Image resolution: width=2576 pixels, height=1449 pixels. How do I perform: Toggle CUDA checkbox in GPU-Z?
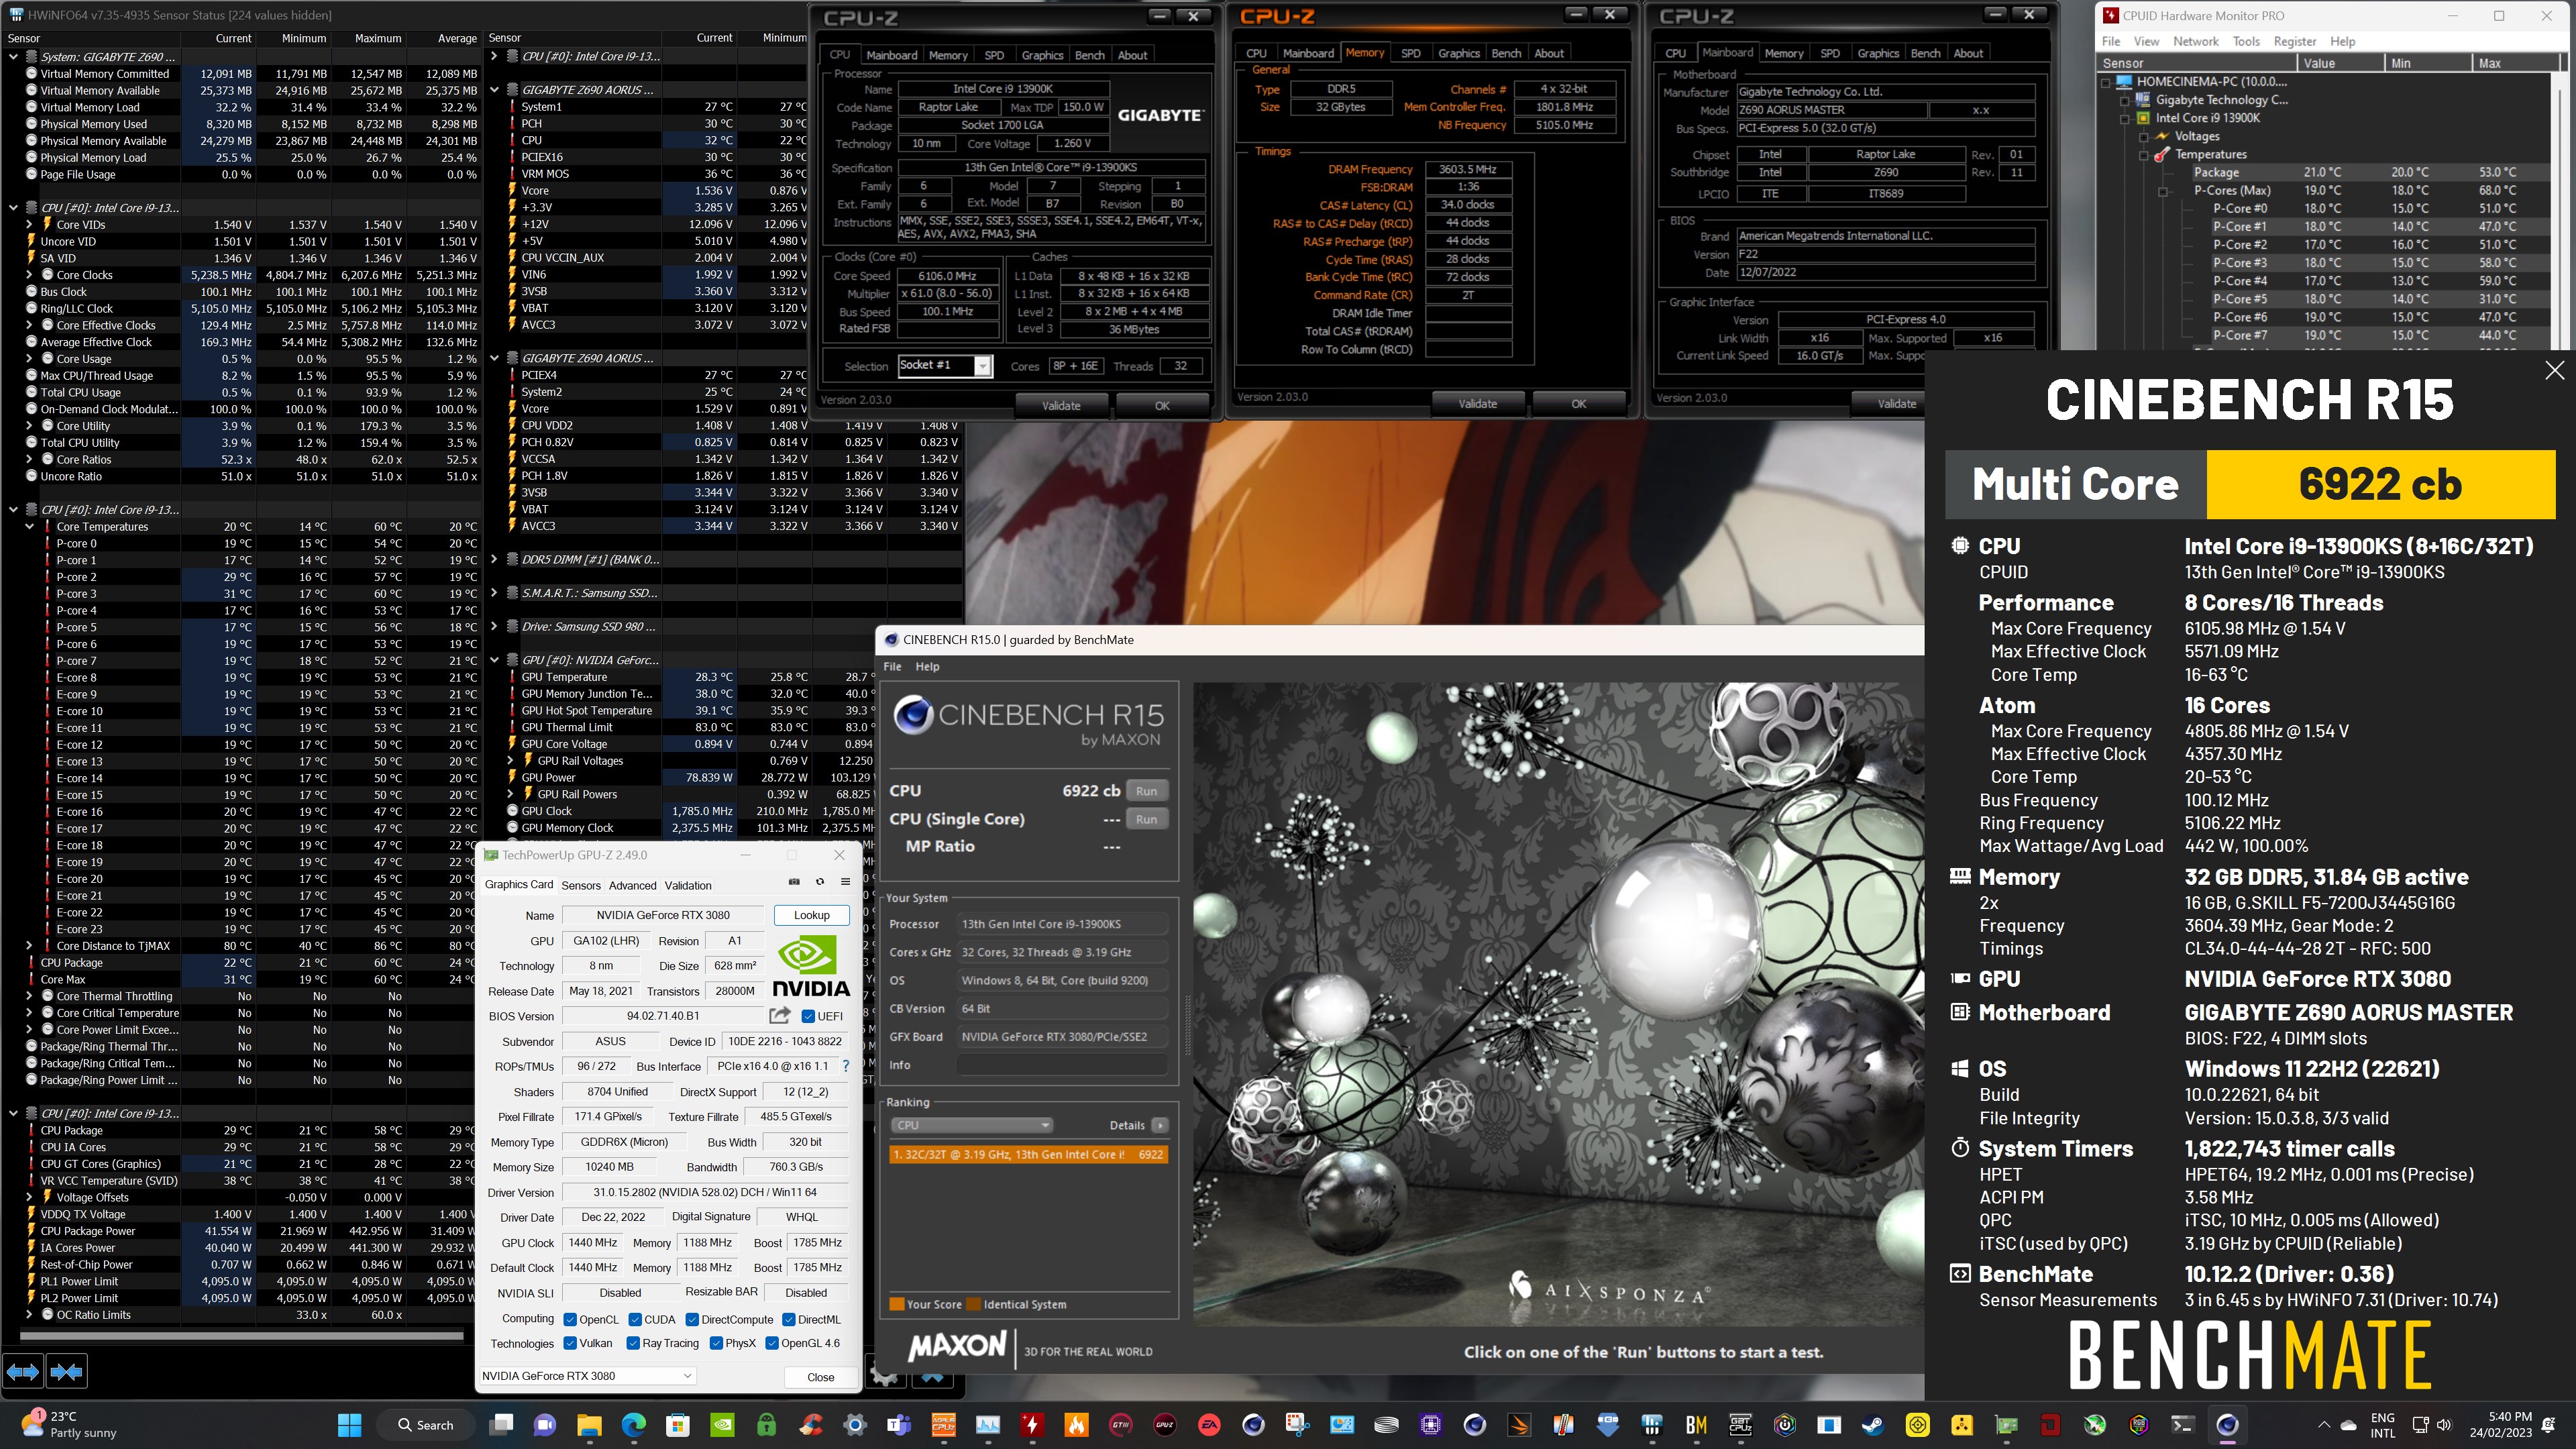click(x=635, y=1319)
